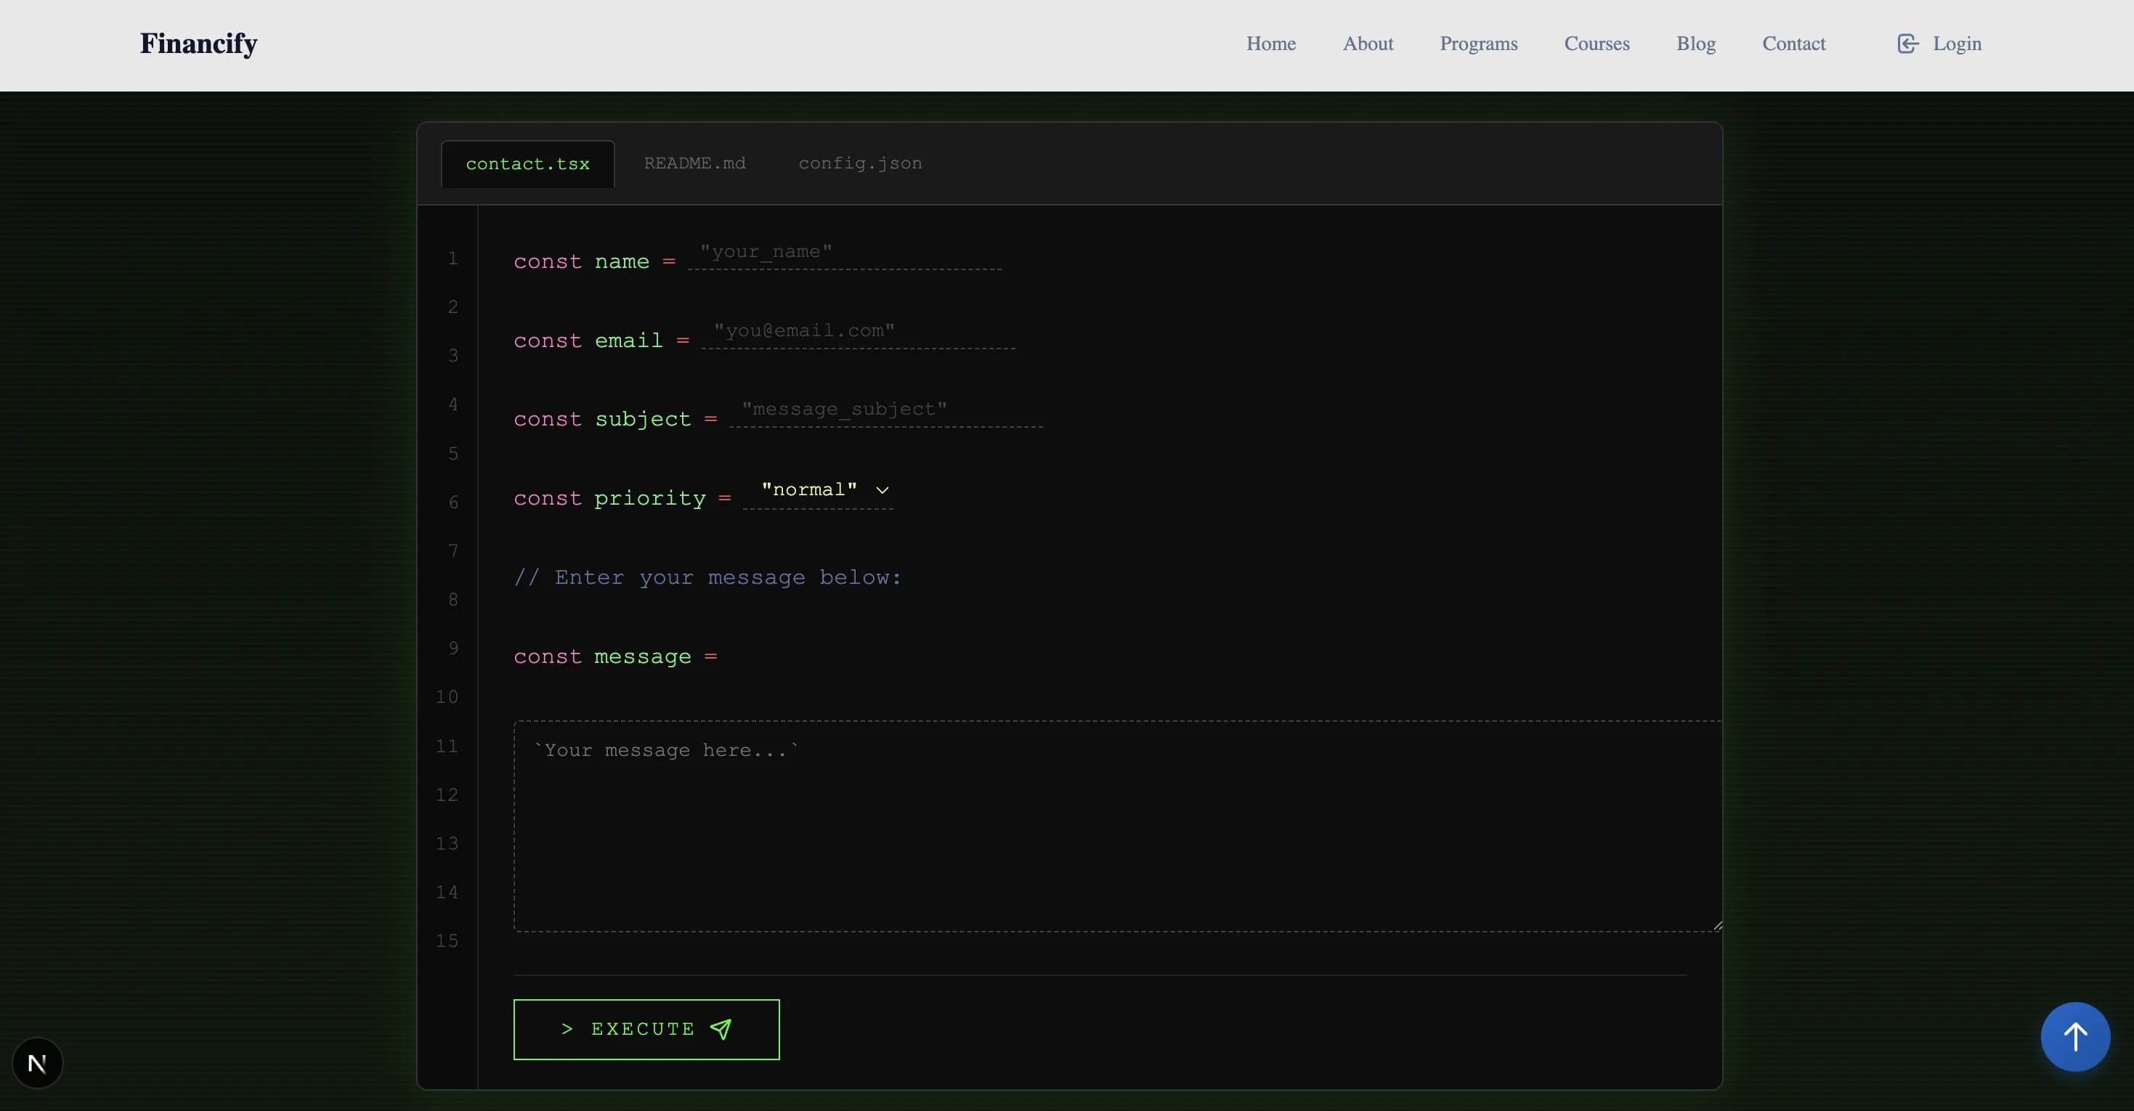Go to the Financify home logo
The image size is (2134, 1111).
click(x=199, y=44)
